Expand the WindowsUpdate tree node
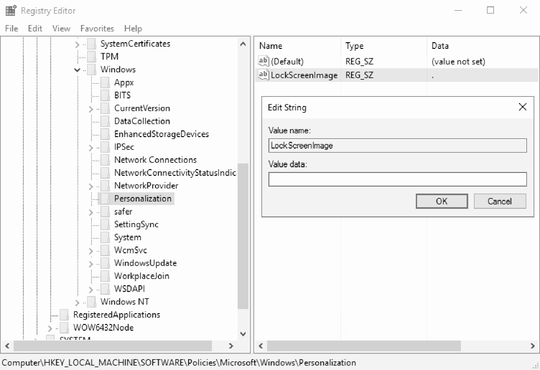Screen dimensions: 540x370 coord(91,263)
